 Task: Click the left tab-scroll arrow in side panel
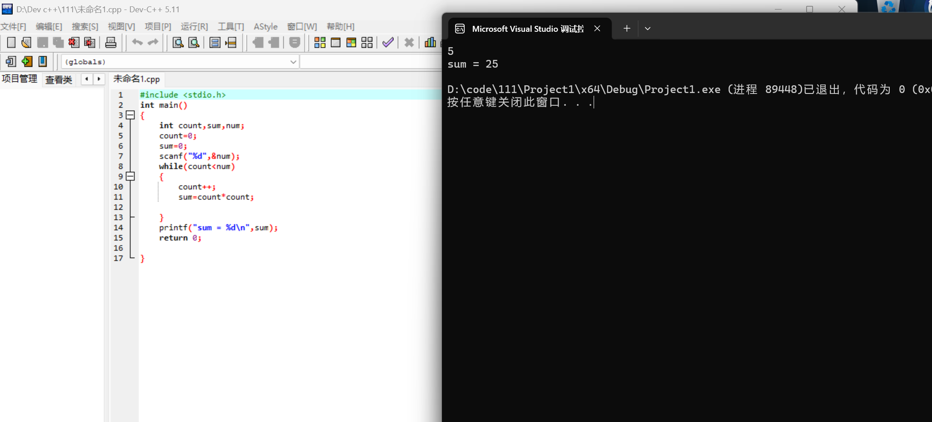point(87,79)
